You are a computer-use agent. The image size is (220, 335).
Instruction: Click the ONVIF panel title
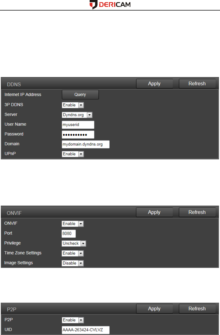tap(15, 213)
